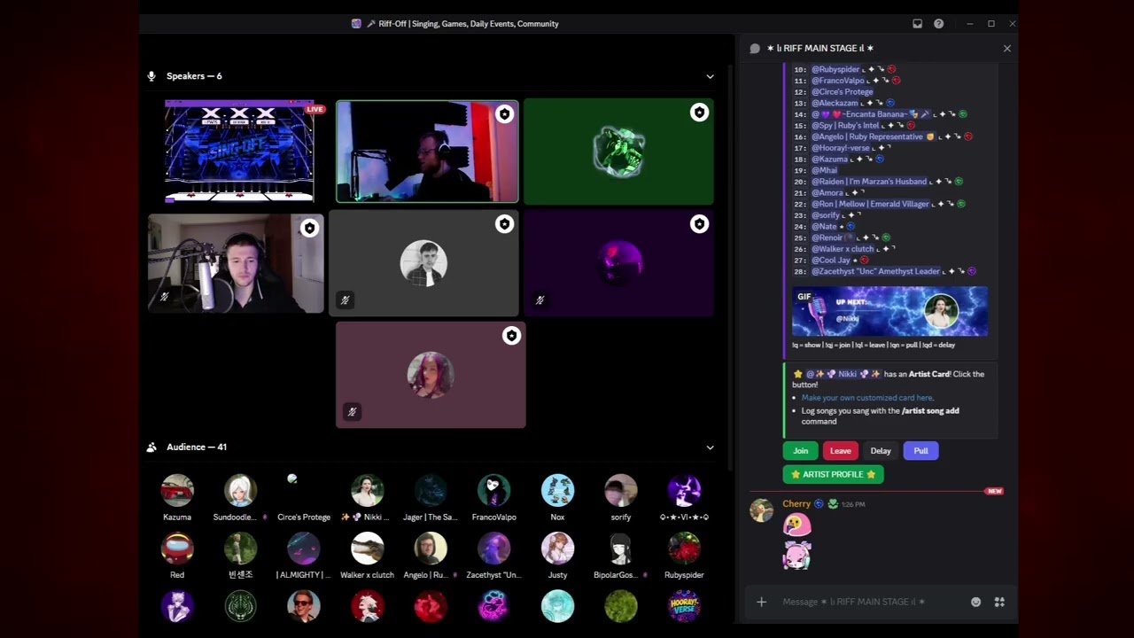Click the red Leave queue button
Screen dimensions: 1134x638
pos(840,451)
